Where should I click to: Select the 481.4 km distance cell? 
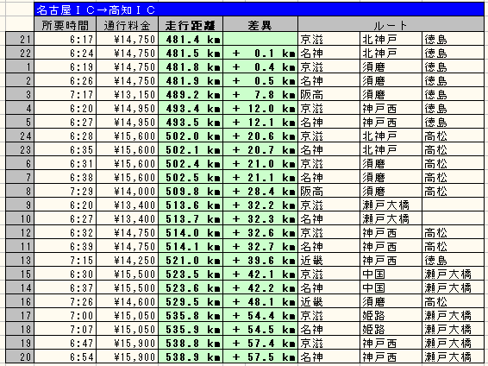tap(191, 39)
